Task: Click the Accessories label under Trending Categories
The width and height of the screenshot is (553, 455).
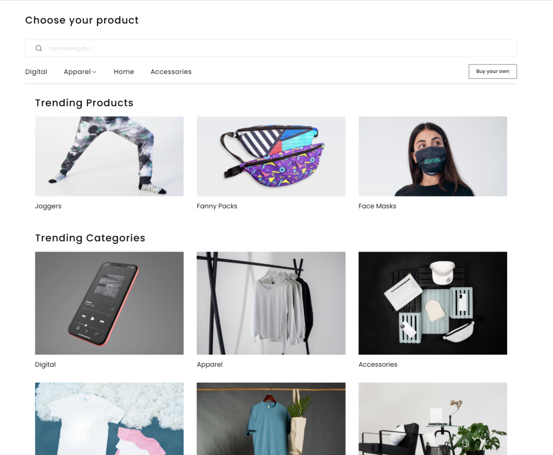Action: 378,364
